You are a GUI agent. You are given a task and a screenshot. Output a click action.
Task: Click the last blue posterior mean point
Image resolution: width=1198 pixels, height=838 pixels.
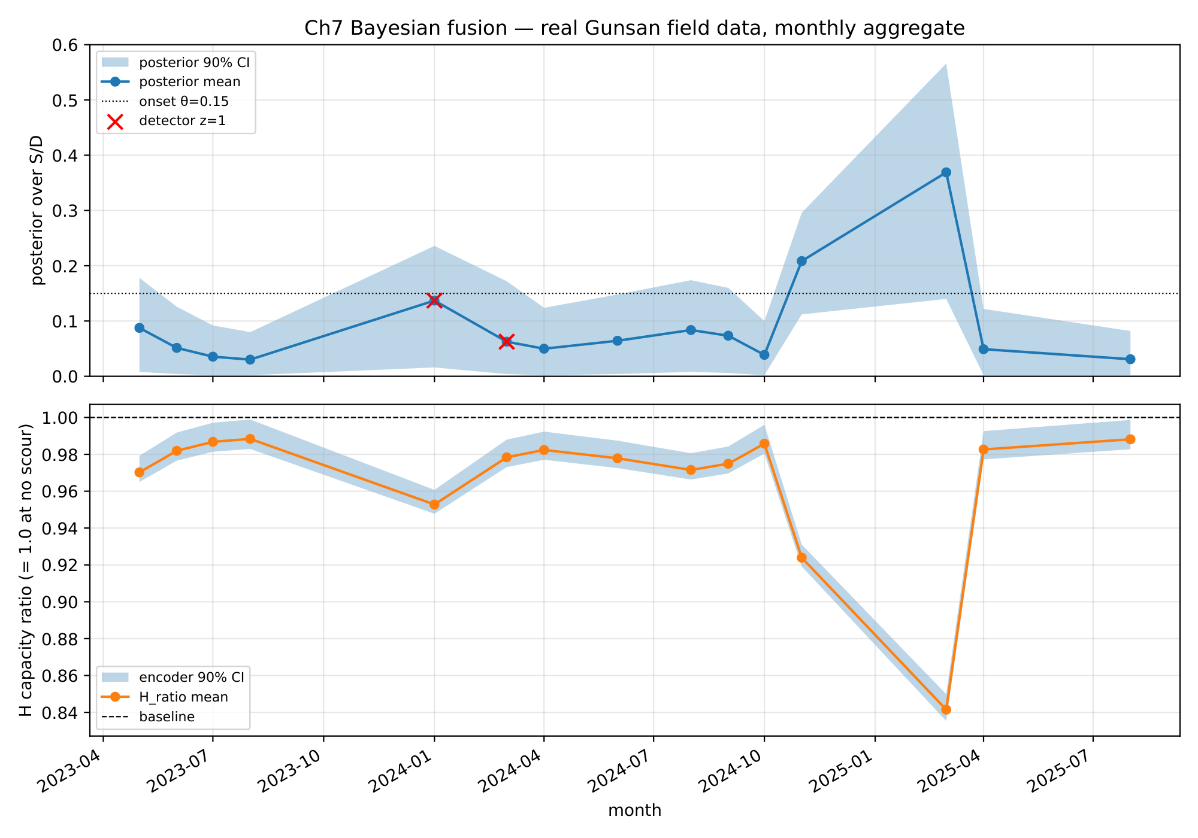tap(1130, 359)
